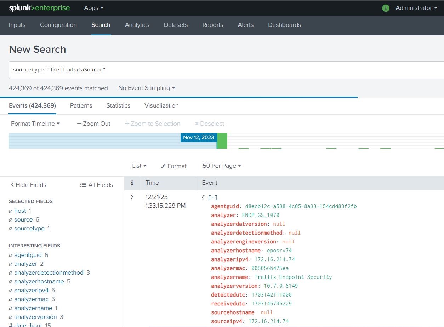
Task: Open the 50 Per Page dropdown
Action: [222, 166]
